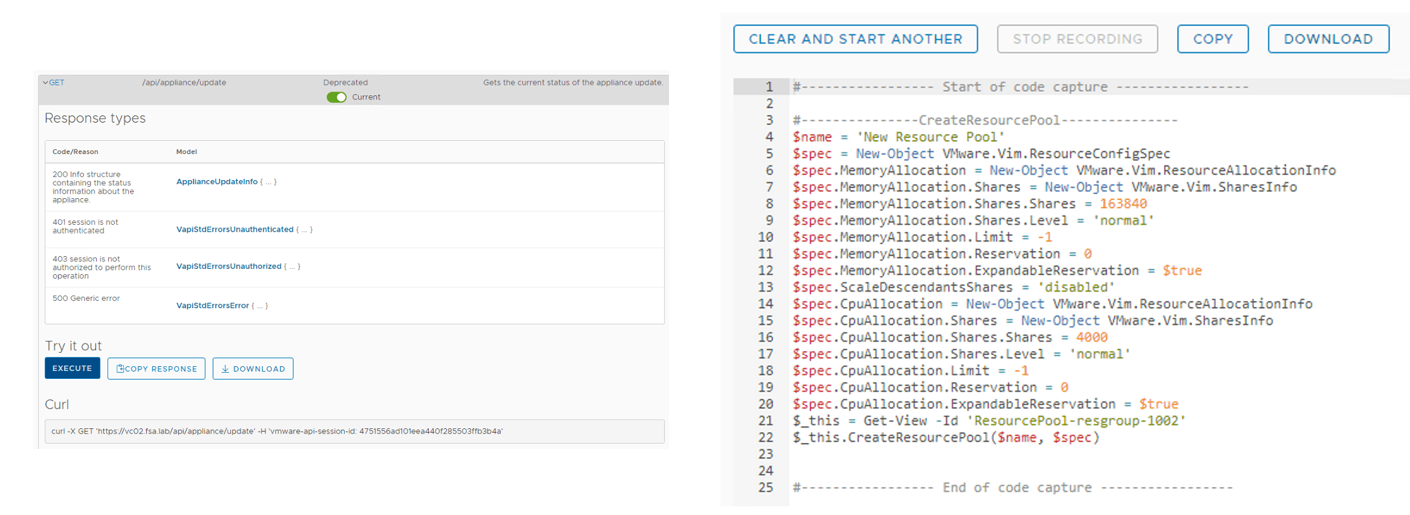
Task: Click Clear and Start Another button
Action: point(855,39)
